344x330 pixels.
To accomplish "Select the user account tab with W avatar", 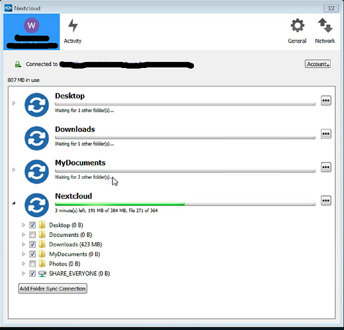I will pyautogui.click(x=32, y=32).
